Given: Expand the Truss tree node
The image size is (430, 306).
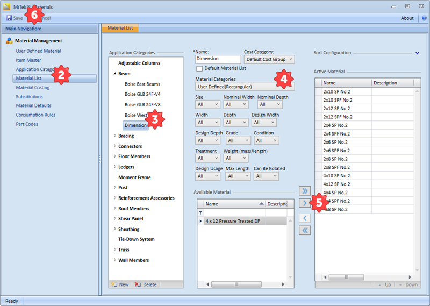Looking at the screenshot, I should coord(115,250).
